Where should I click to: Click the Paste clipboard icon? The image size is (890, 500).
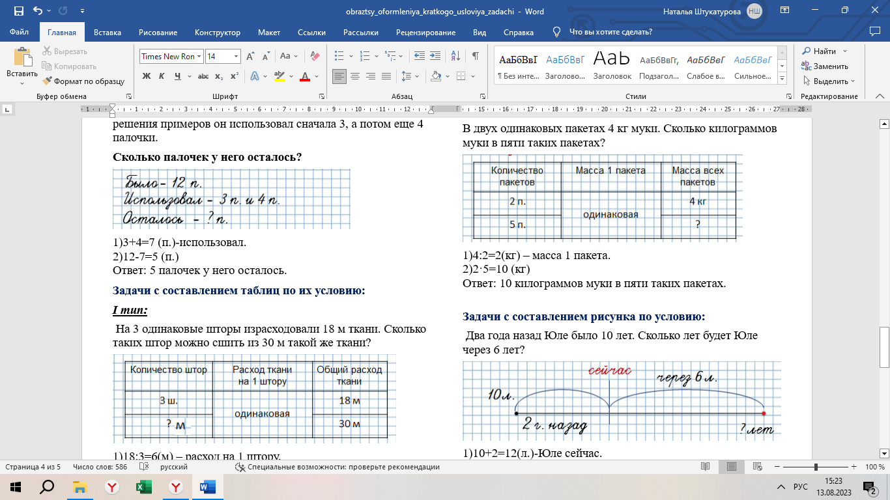(22, 58)
